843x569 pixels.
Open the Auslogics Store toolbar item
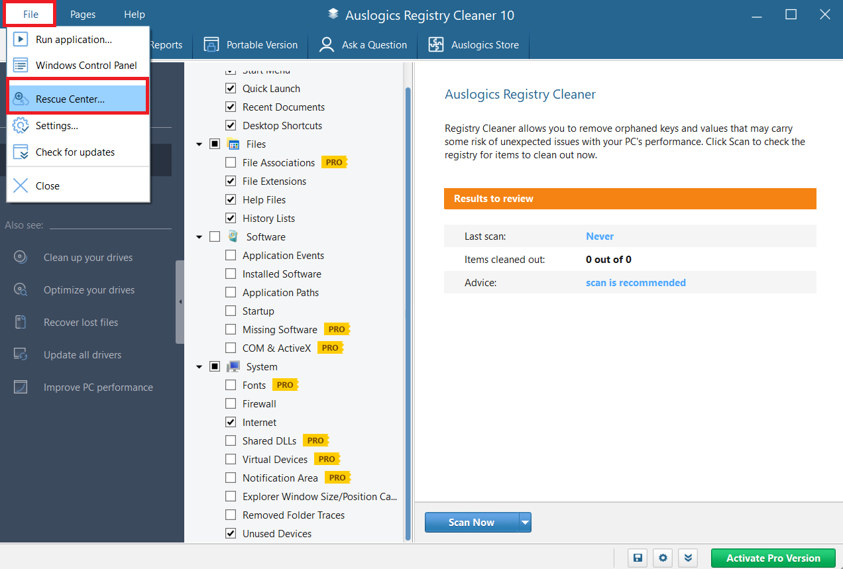pyautogui.click(x=474, y=45)
